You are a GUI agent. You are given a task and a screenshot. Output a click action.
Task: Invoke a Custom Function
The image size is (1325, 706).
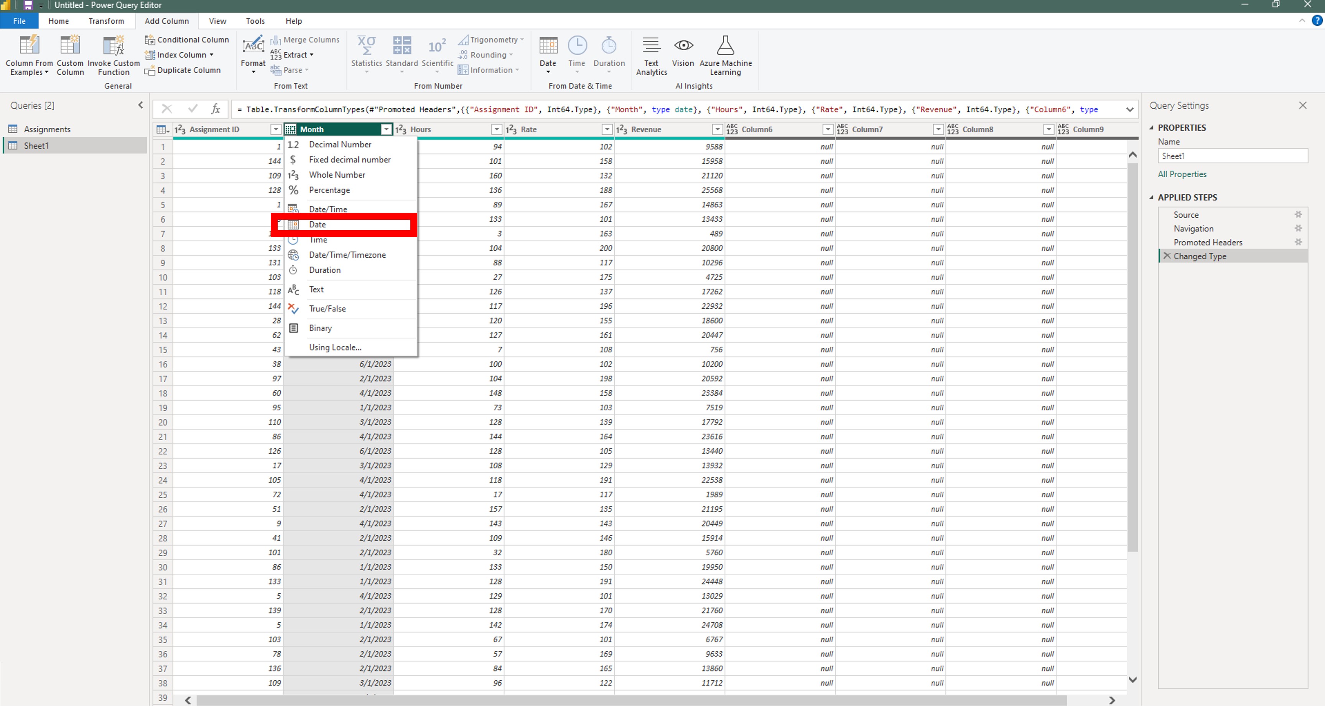click(114, 55)
